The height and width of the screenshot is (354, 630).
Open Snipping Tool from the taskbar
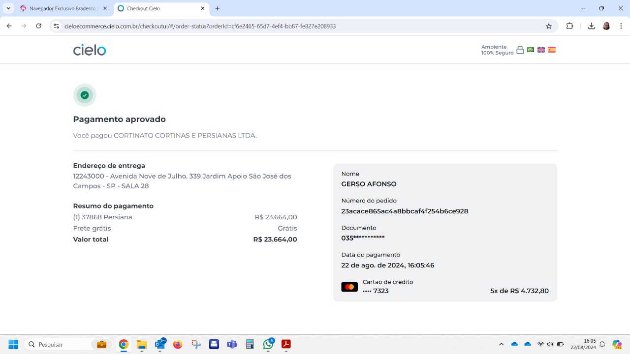(x=196, y=345)
